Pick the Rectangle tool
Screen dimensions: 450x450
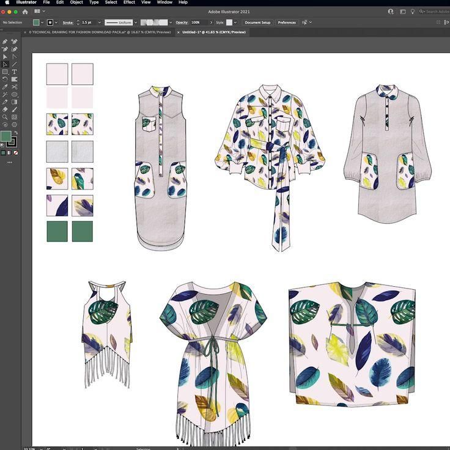click(x=5, y=72)
